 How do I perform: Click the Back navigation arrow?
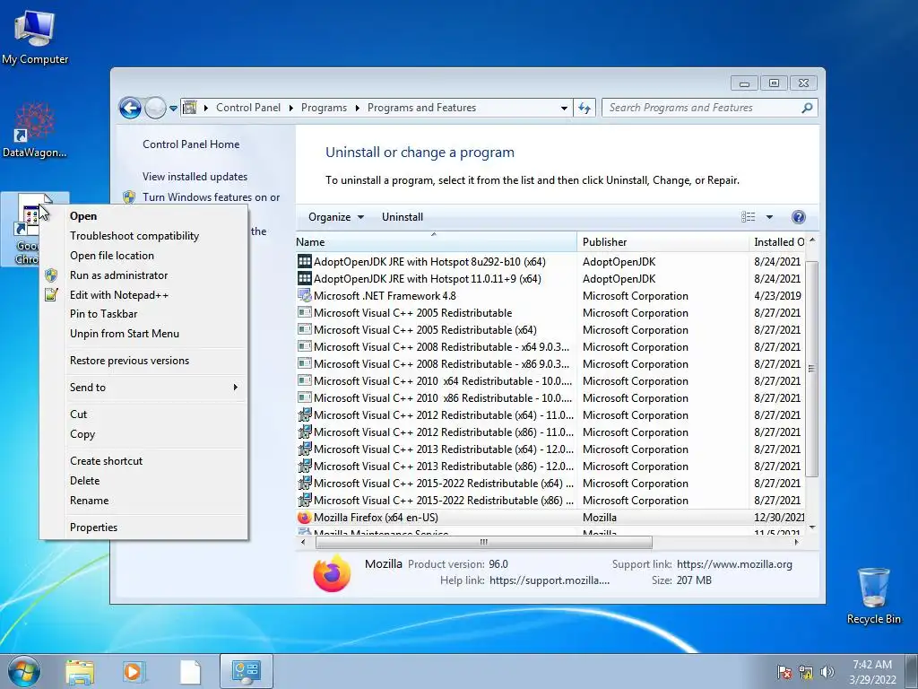[130, 108]
